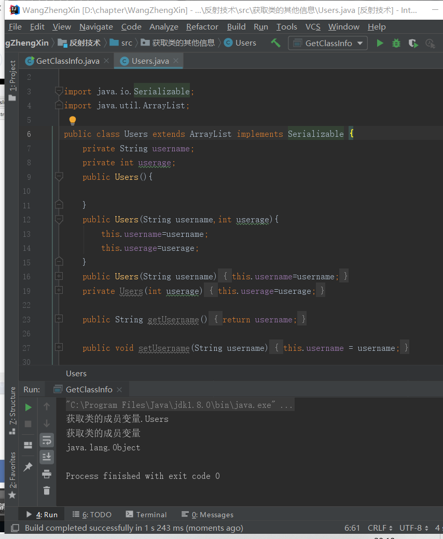Open the Structure tool window
443x539 pixels.
click(x=12, y=411)
